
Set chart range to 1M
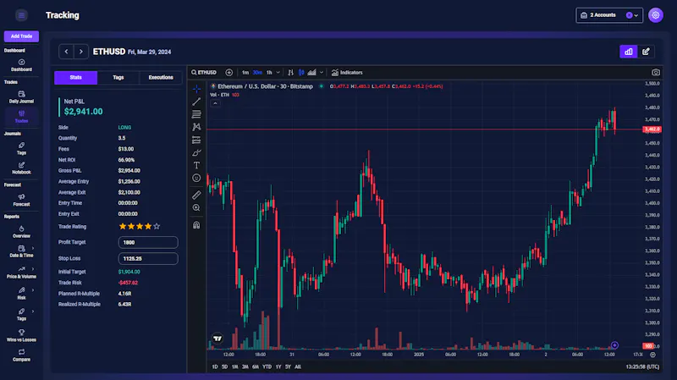[235, 366]
